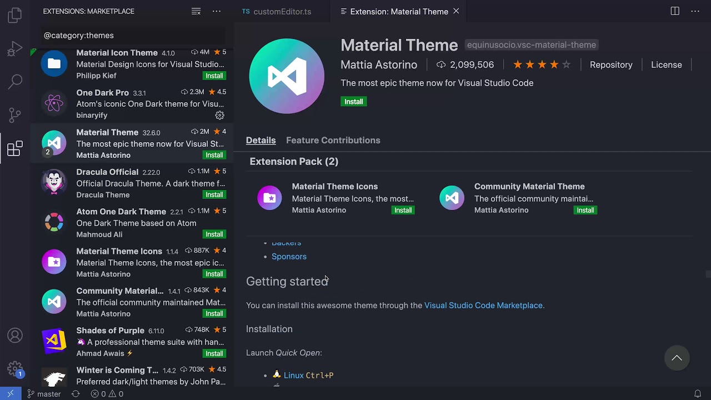Image resolution: width=711 pixels, height=400 pixels.
Task: Open the Explorer view in the activity bar
Action: tap(15, 15)
